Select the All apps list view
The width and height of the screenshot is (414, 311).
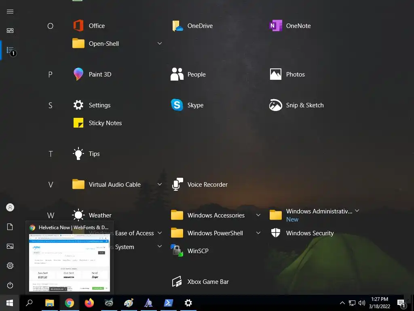[x=10, y=50]
